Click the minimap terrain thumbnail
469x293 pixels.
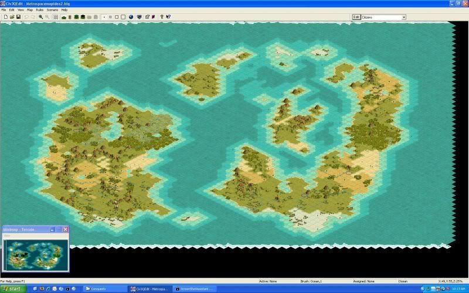pyautogui.click(x=36, y=255)
